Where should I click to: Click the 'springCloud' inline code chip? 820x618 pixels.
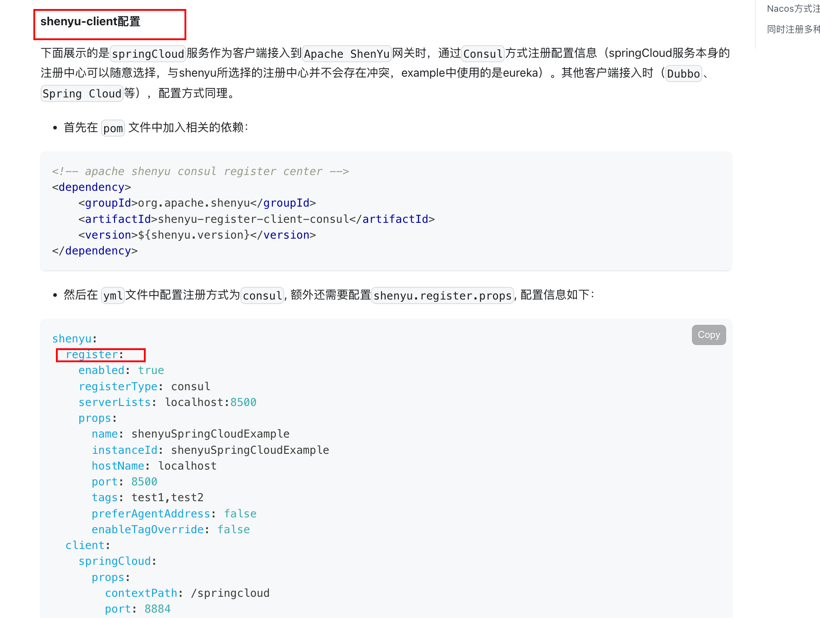pos(147,54)
